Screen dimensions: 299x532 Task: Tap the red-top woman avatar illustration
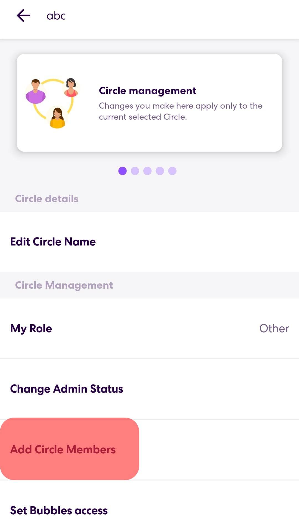coord(71,88)
